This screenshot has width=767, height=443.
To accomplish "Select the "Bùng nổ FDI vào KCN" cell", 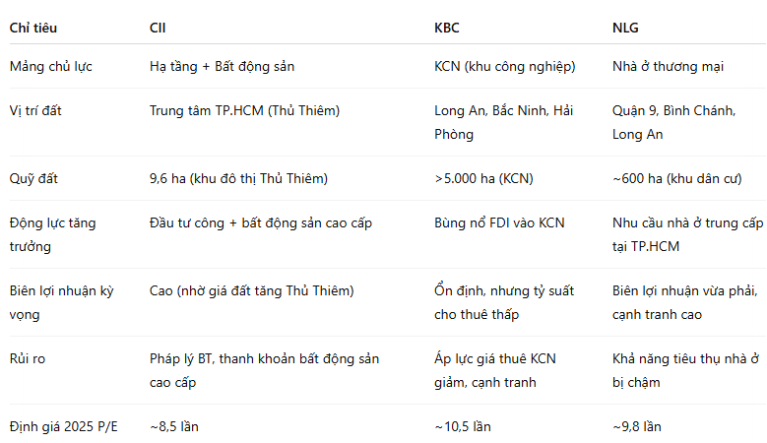I will pyautogui.click(x=500, y=223).
